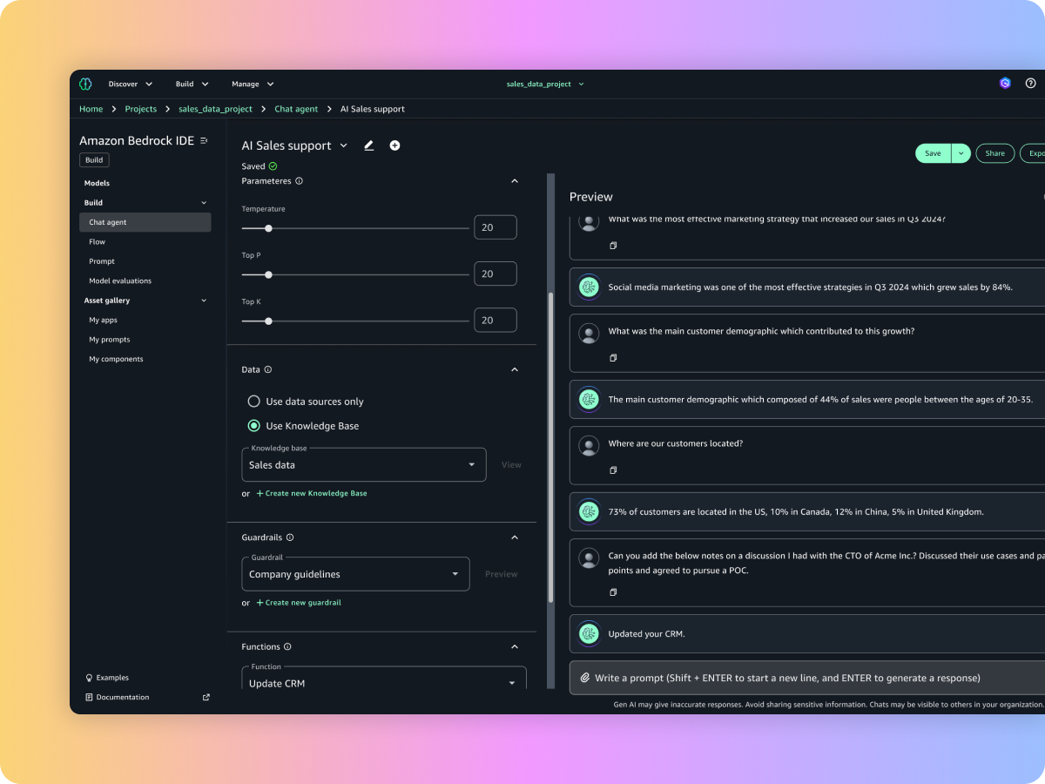Click the Bedrock brain logo icon

click(x=85, y=84)
